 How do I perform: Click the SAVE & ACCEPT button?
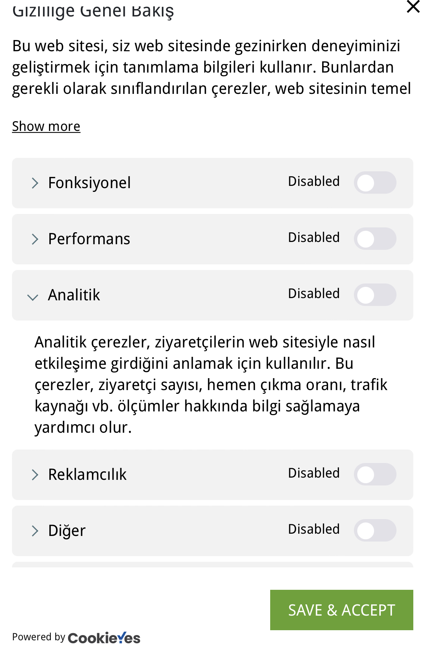click(342, 610)
